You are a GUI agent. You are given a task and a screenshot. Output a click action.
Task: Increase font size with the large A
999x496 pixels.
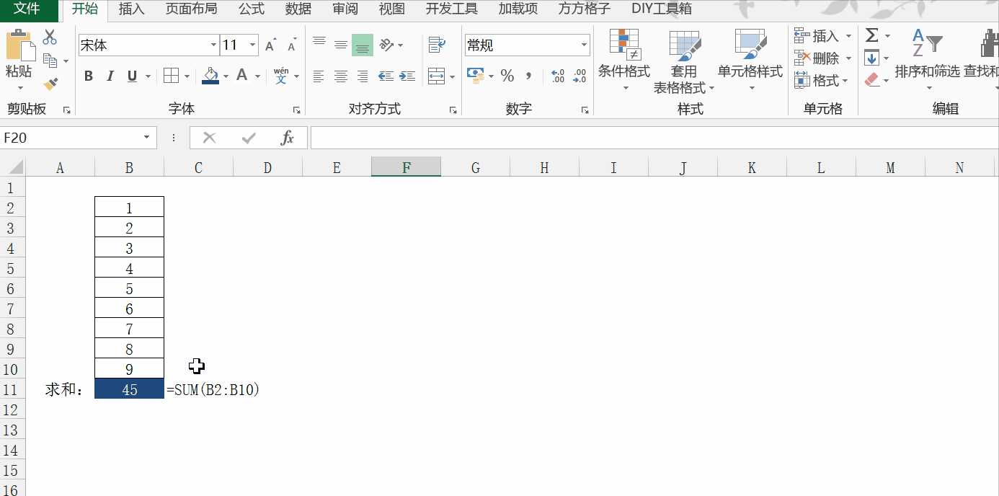pyautogui.click(x=270, y=45)
